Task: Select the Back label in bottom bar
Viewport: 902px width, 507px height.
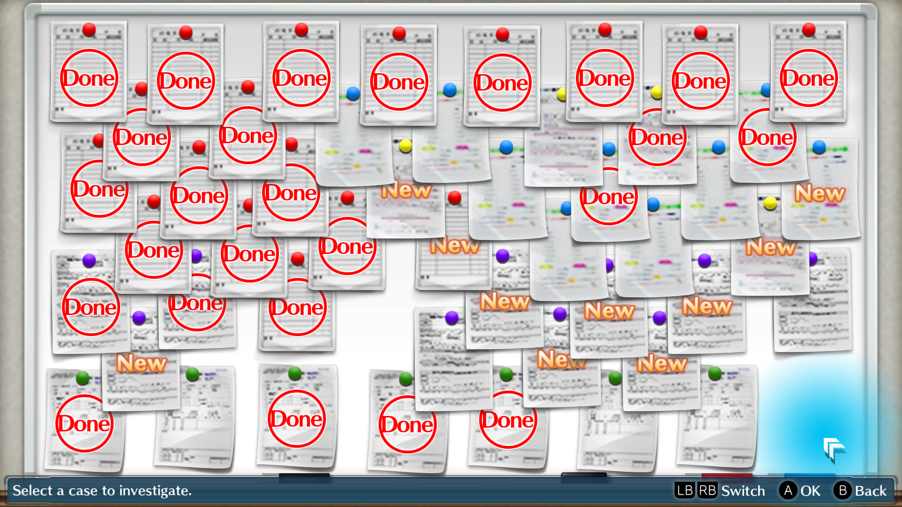Action: 871,491
